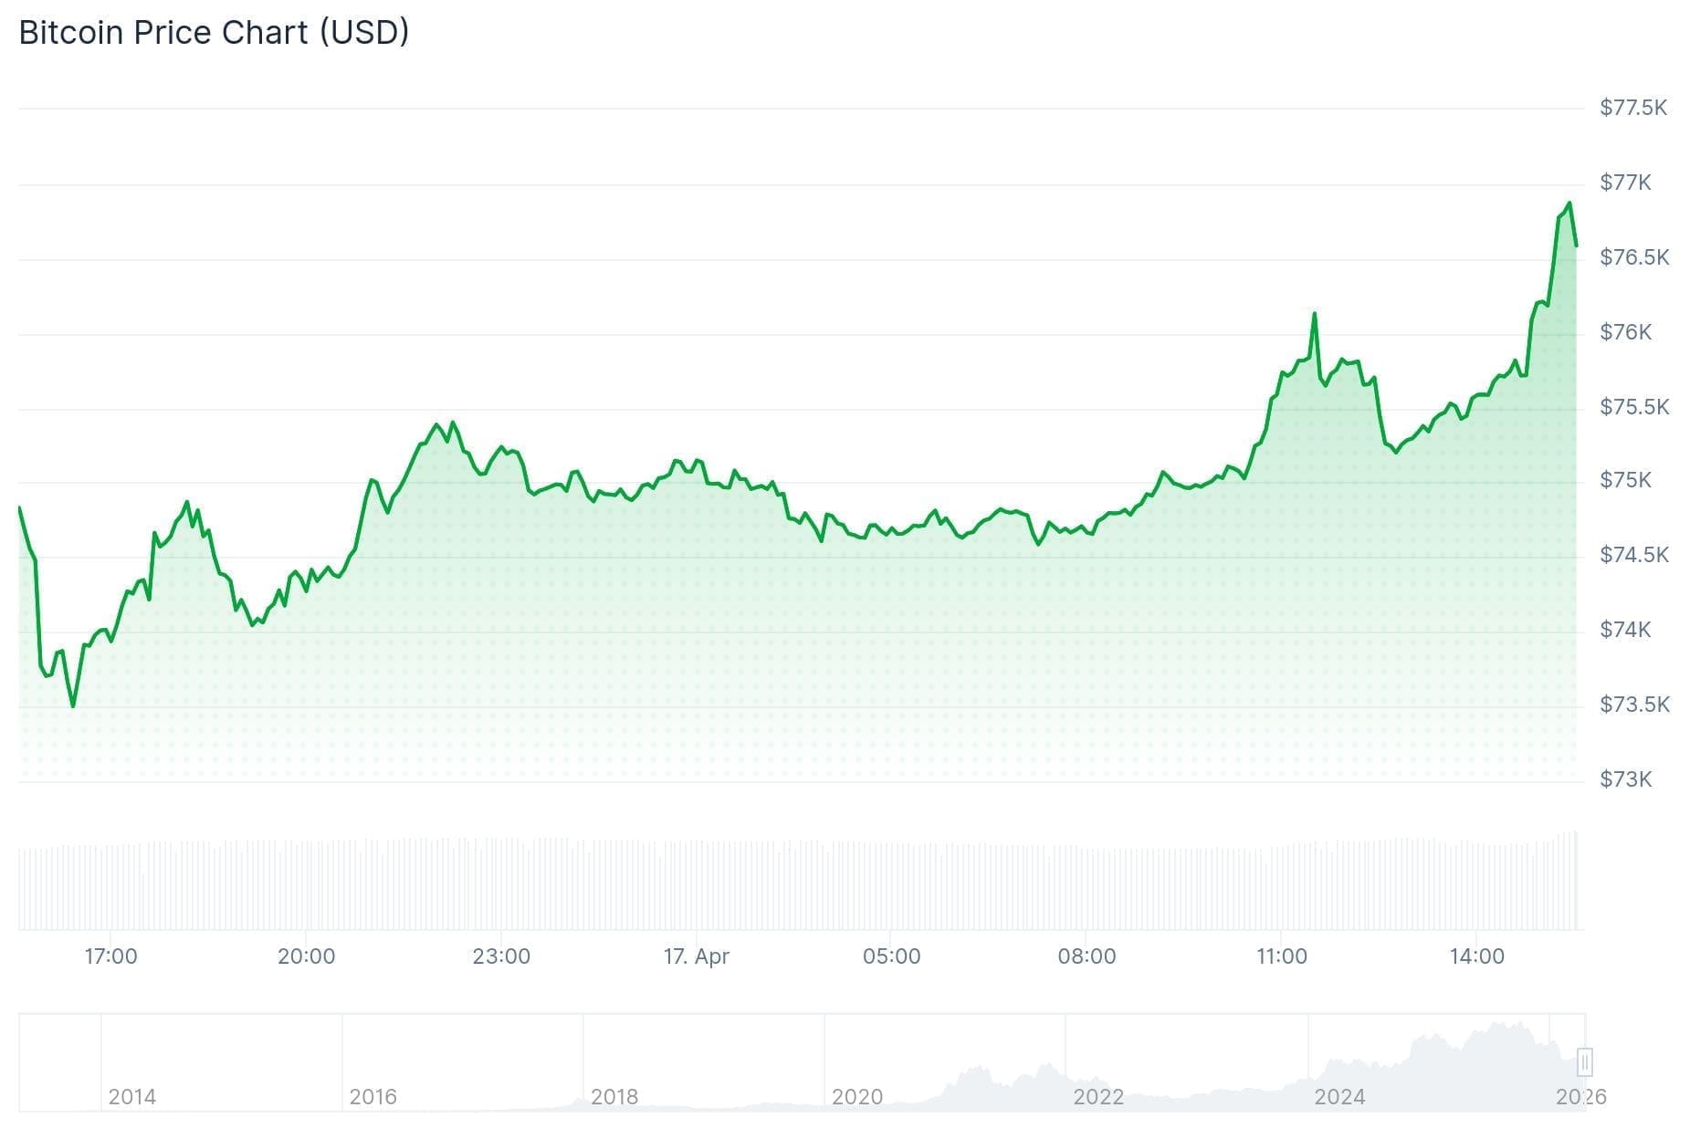Select the 11:00 time axis label
1690x1139 pixels.
[x=1282, y=956]
